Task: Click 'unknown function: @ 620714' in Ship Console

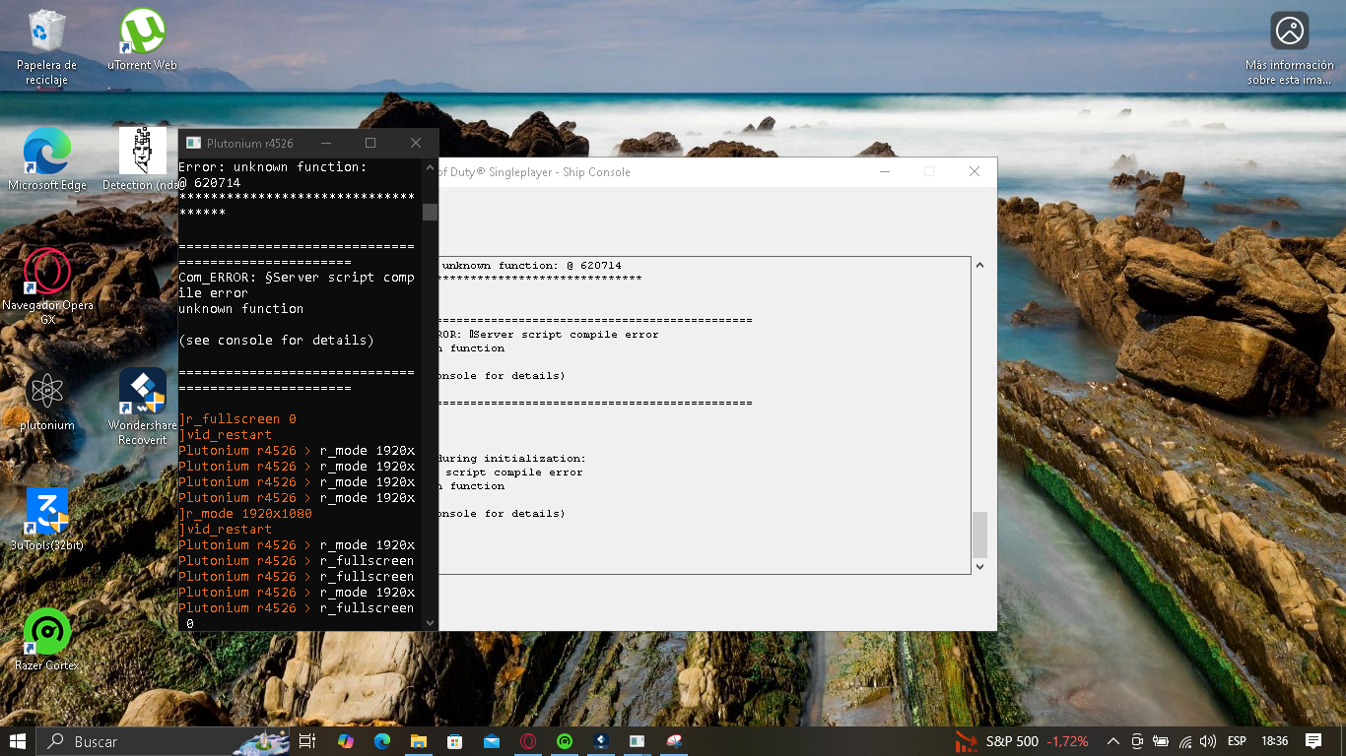Action: pos(531,266)
